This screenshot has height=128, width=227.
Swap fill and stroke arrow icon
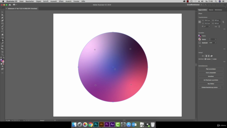point(4,58)
